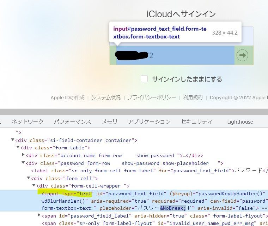This screenshot has height=226, width=268.
Task: Click the id="password_text_field" attribute
Action: click(x=132, y=194)
